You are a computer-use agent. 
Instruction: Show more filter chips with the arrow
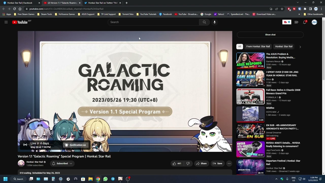pyautogui.click(x=300, y=47)
